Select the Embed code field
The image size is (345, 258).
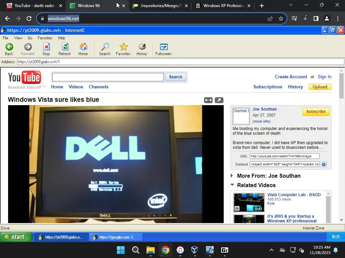click(x=284, y=164)
